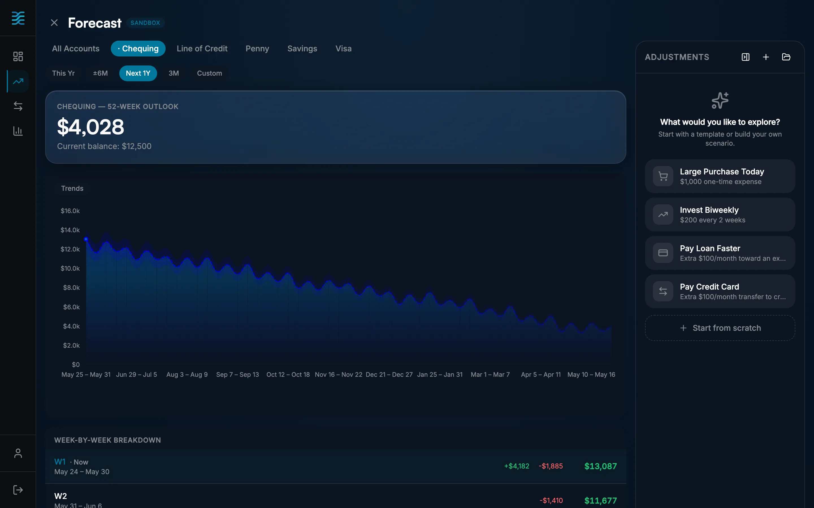814x508 pixels.
Task: Switch to Visa account tab
Action: click(343, 48)
